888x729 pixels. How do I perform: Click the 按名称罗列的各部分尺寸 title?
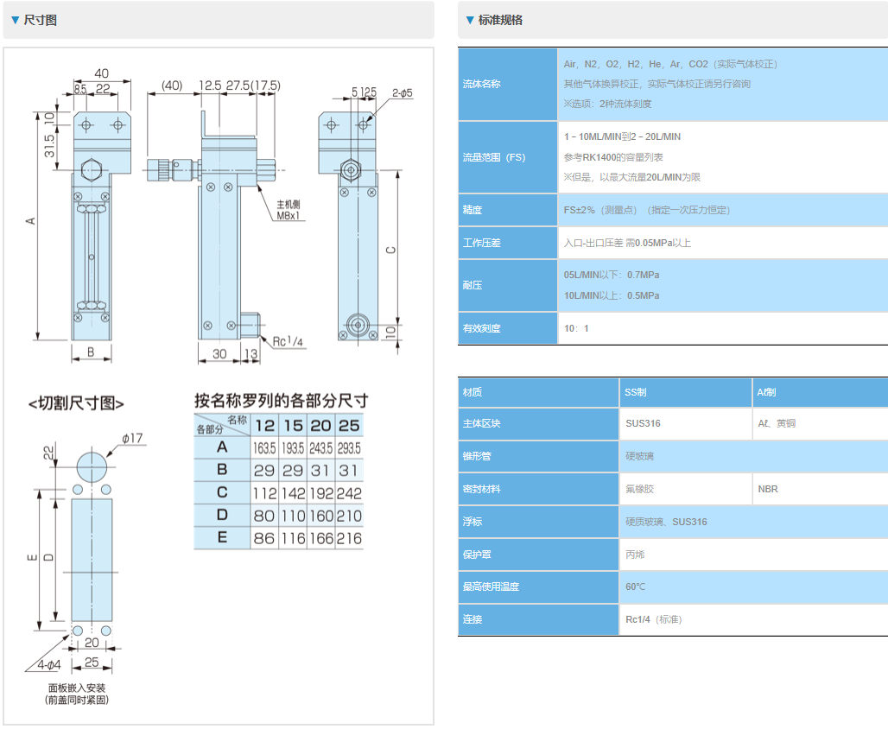(281, 401)
